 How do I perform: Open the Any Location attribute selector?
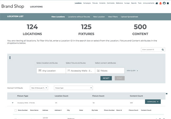(x=51, y=71)
